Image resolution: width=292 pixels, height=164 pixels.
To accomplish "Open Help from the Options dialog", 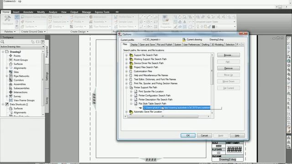I will coord(237,136).
